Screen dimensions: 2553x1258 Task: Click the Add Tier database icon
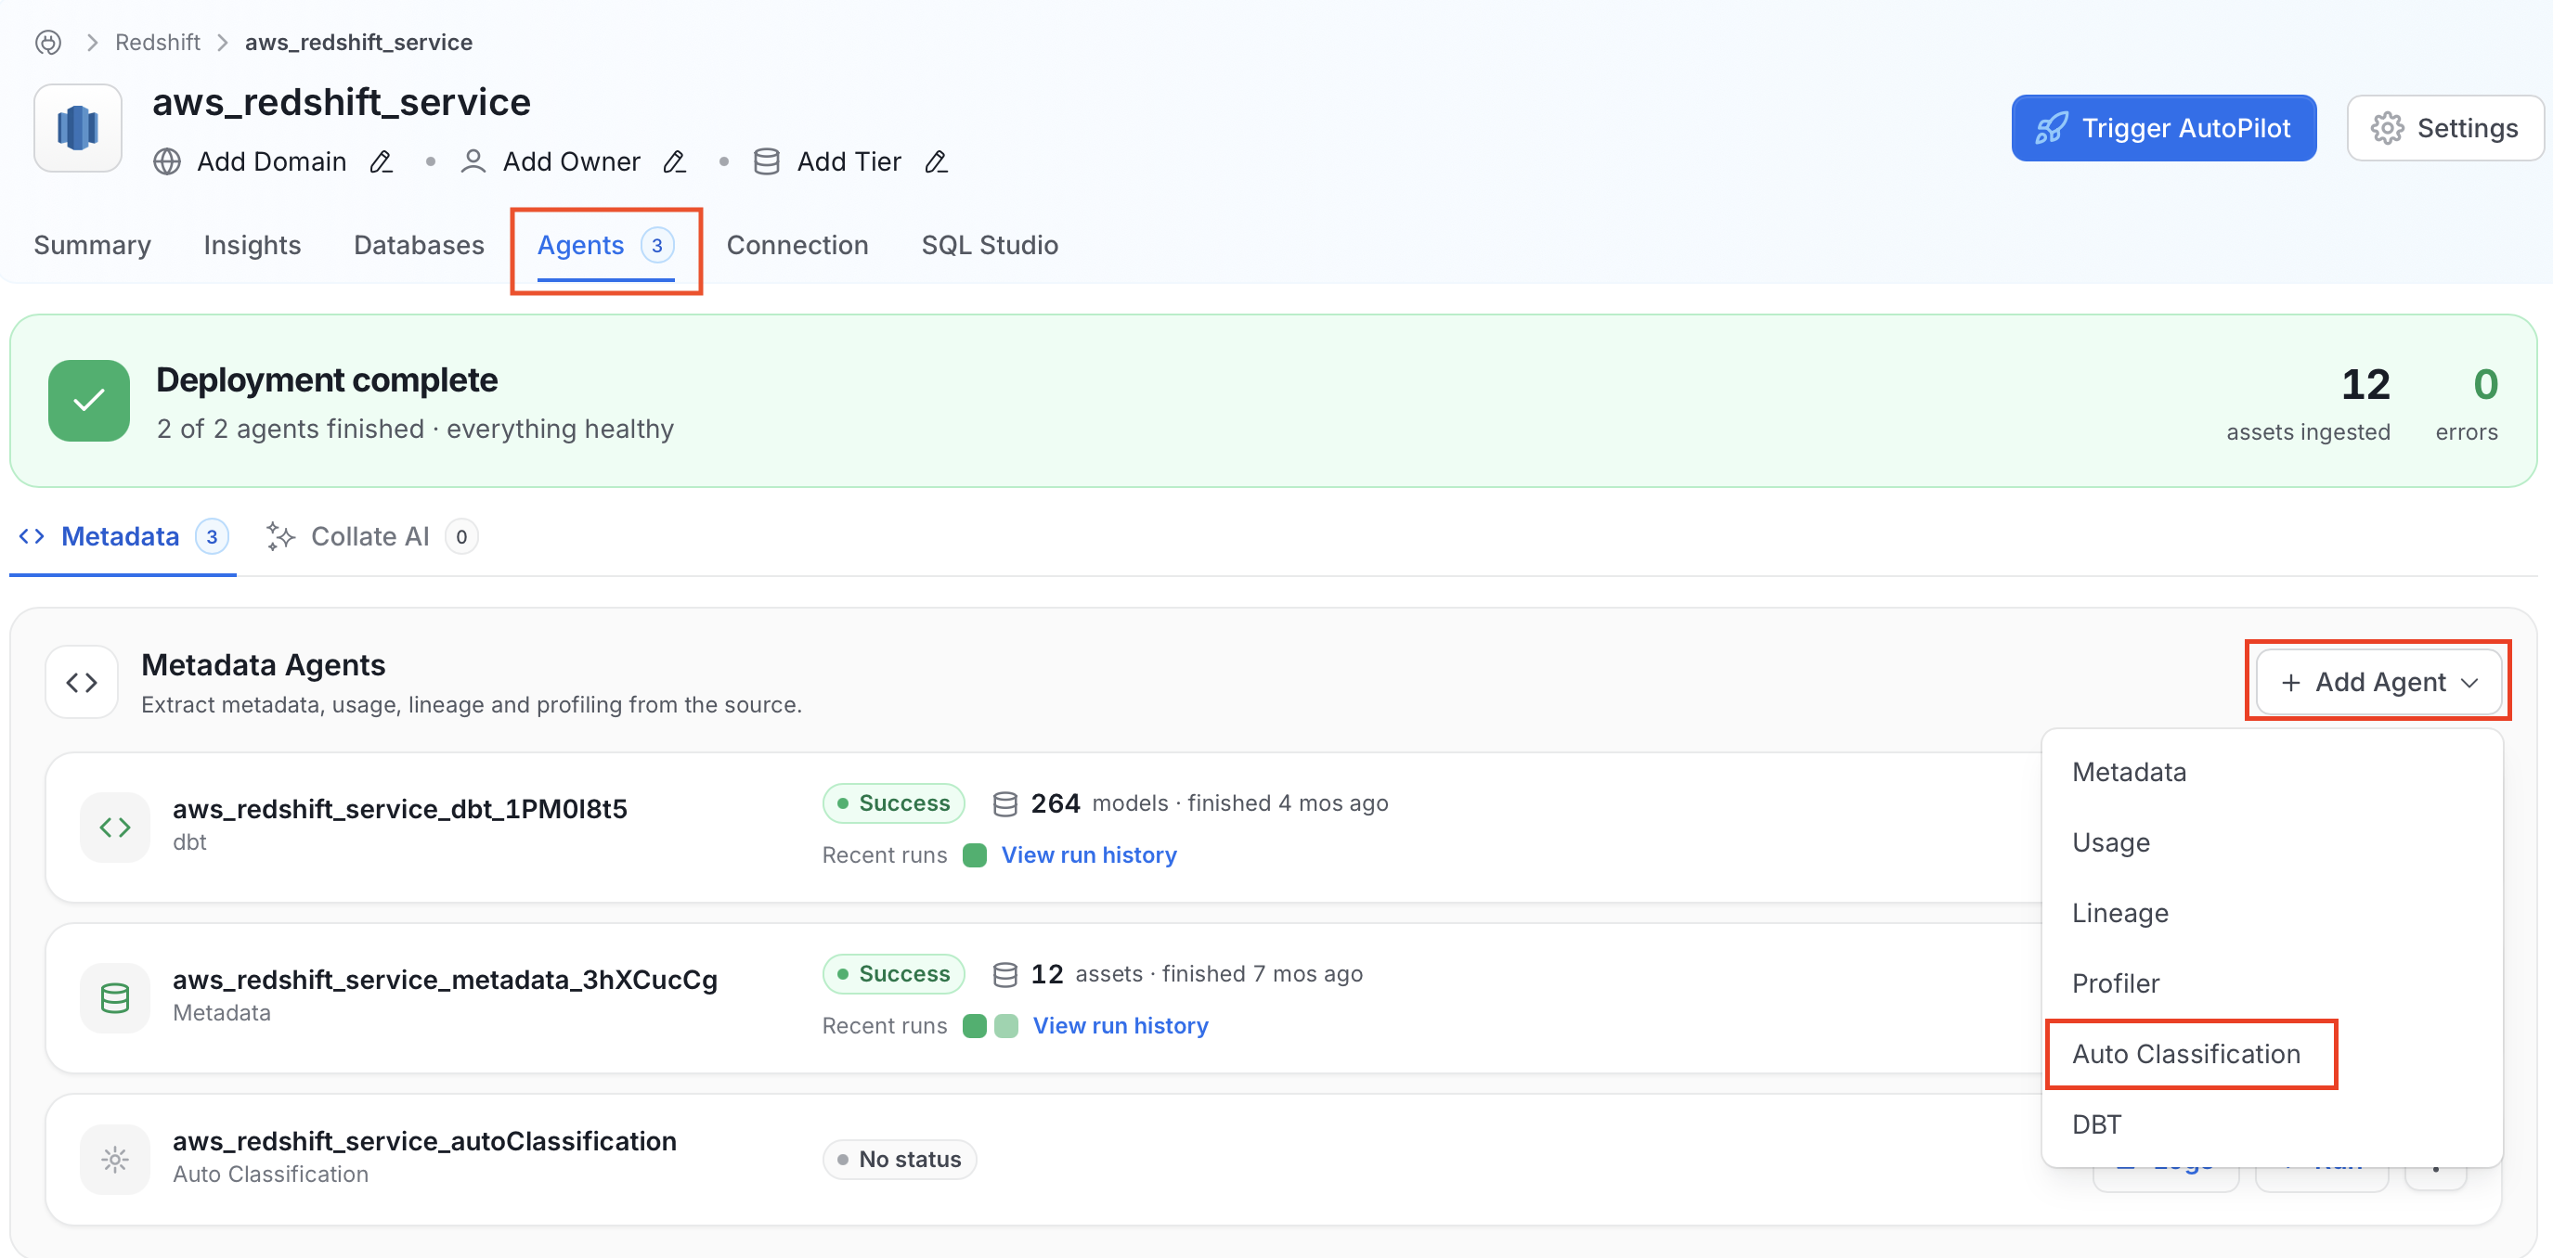tap(766, 161)
